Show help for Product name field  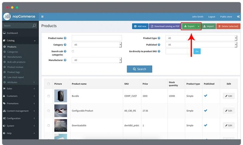pos(65,38)
